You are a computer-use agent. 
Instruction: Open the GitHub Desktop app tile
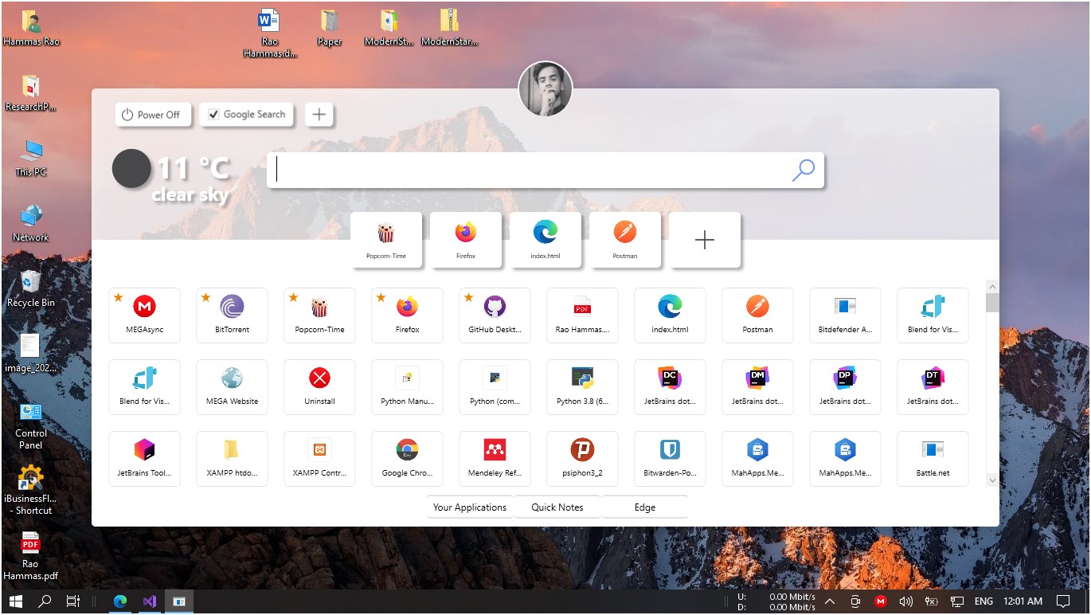pos(495,315)
